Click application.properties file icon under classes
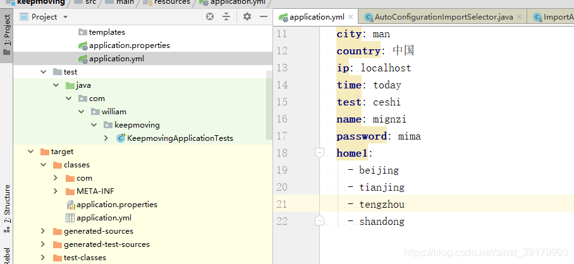 pos(70,205)
